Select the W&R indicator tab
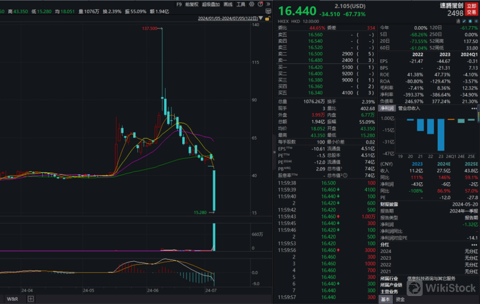Image resolution: width=480 pixels, height=304 pixels. [x=12, y=299]
